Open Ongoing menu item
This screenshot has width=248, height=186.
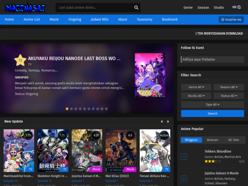[x=75, y=19]
